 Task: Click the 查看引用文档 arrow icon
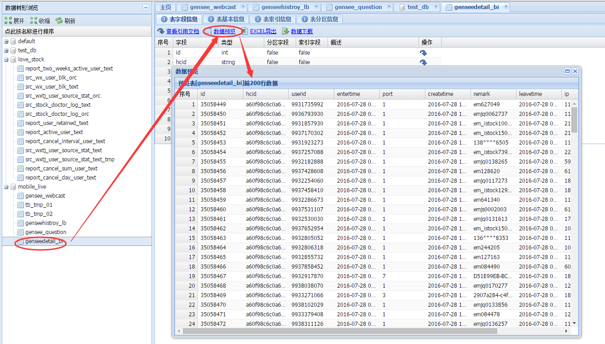[x=161, y=31]
